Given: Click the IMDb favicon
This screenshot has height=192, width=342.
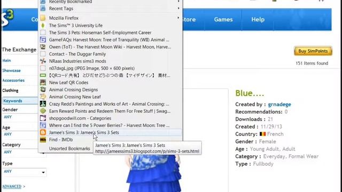Looking at the screenshot, I should 43,140.
